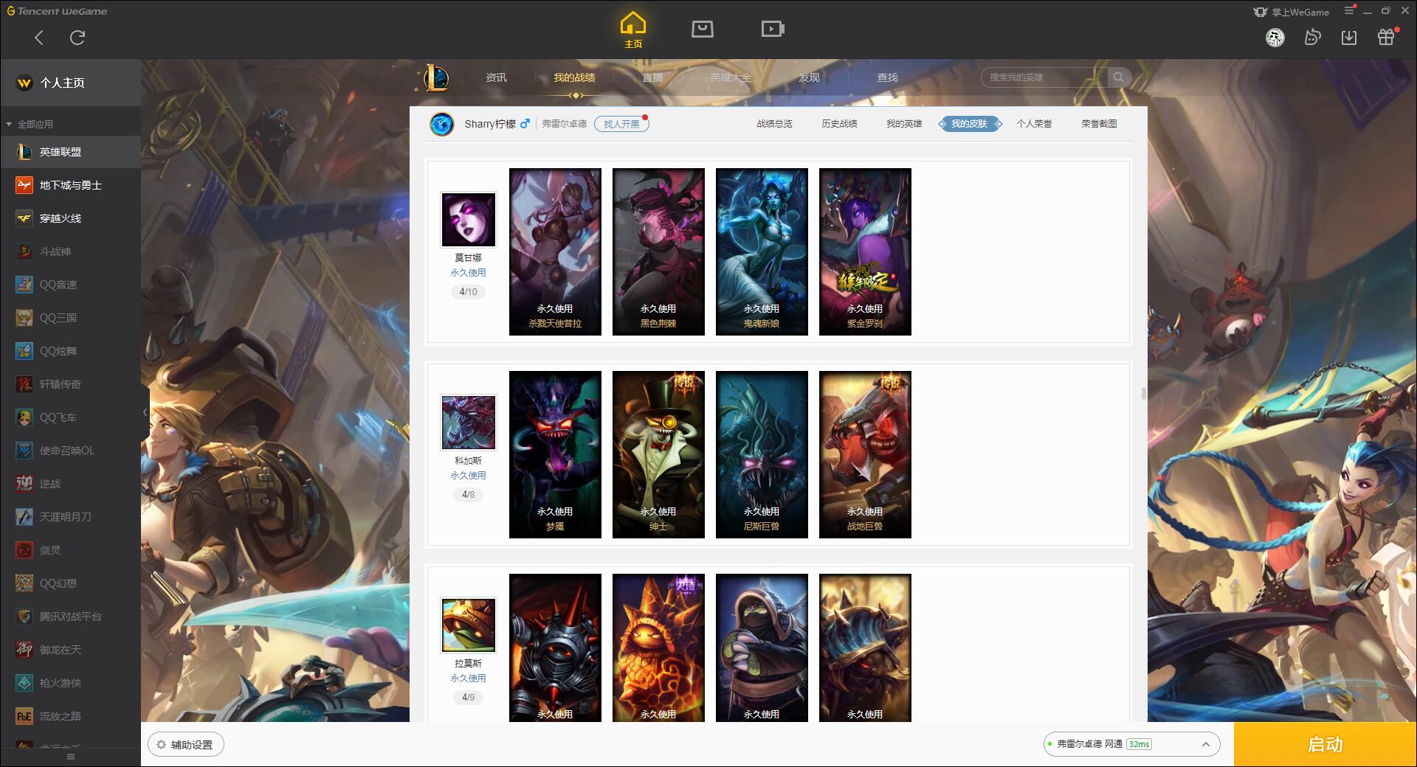The image size is (1417, 767).
Task: Switch to the 我的战绩 tab
Action: pos(574,77)
